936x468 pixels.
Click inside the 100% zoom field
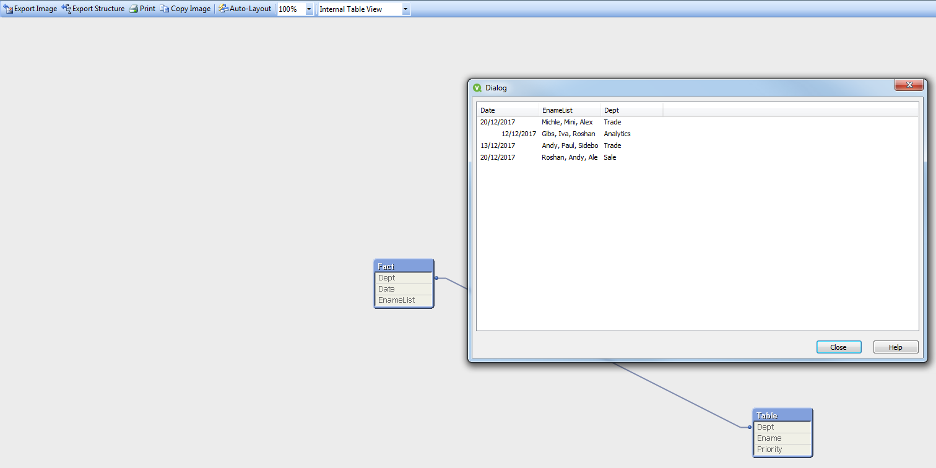pyautogui.click(x=291, y=9)
